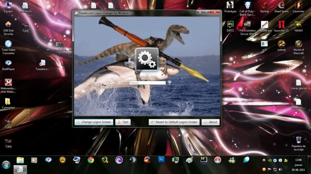Open Malwarebytes Anti-Malware icon
The width and height of the screenshot is (311, 174).
tap(8, 86)
